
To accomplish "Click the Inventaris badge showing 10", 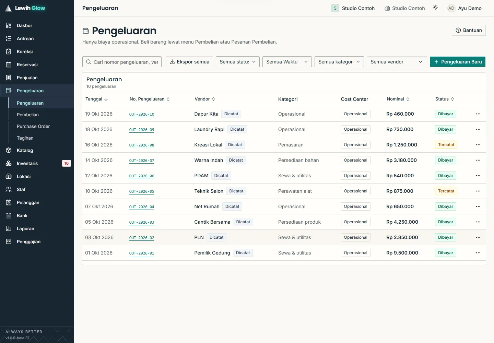I will click(x=67, y=163).
